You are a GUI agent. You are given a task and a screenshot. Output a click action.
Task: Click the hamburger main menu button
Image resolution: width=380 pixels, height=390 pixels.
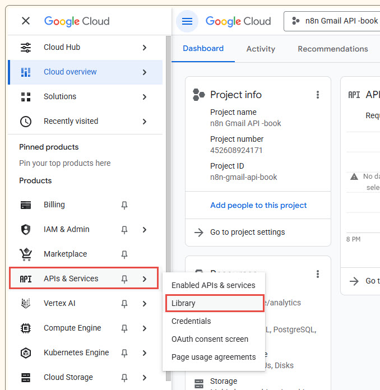click(x=187, y=21)
